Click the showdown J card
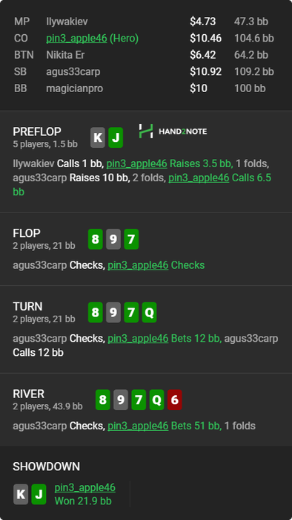This screenshot has height=520, width=292. (x=39, y=494)
